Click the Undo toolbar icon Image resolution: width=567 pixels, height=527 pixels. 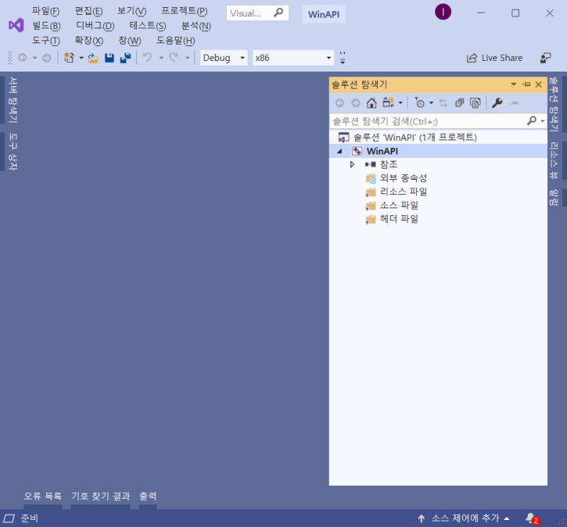(x=147, y=57)
